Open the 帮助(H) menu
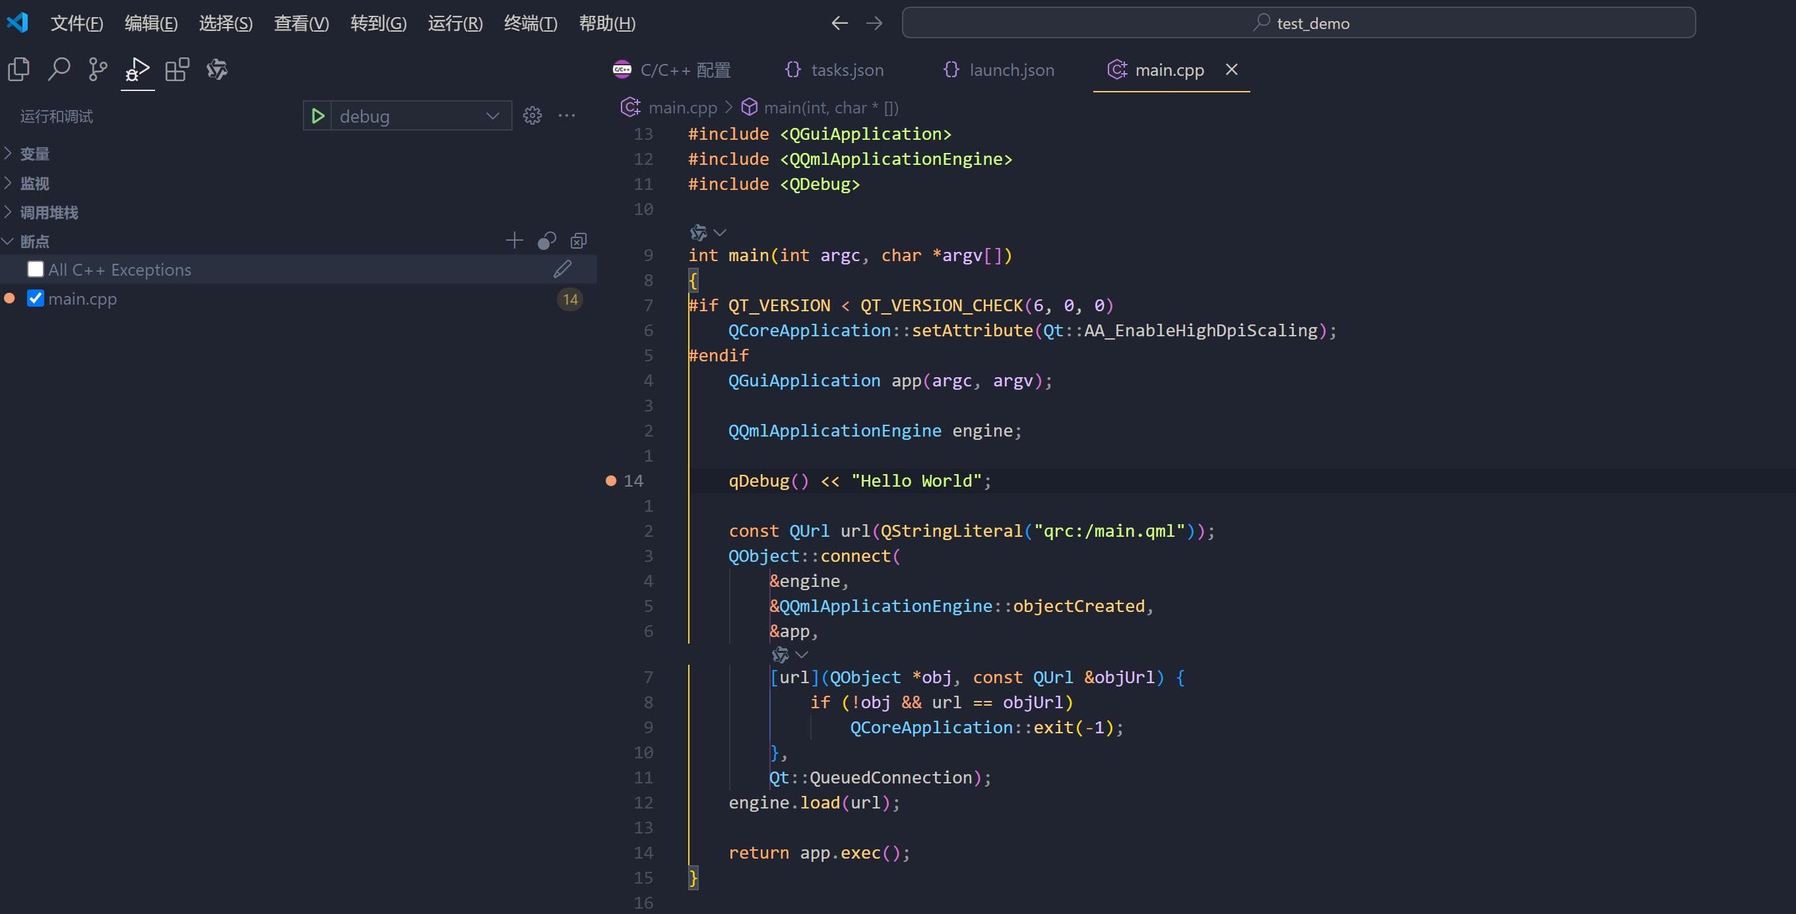 pos(607,23)
